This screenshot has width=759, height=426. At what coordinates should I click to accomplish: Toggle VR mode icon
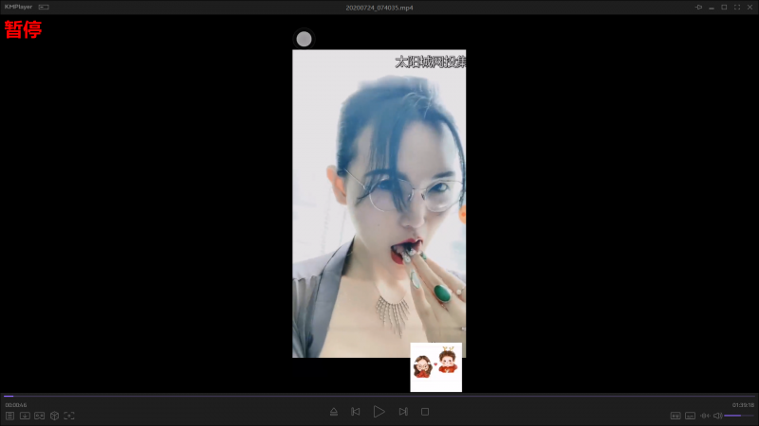[x=40, y=416]
